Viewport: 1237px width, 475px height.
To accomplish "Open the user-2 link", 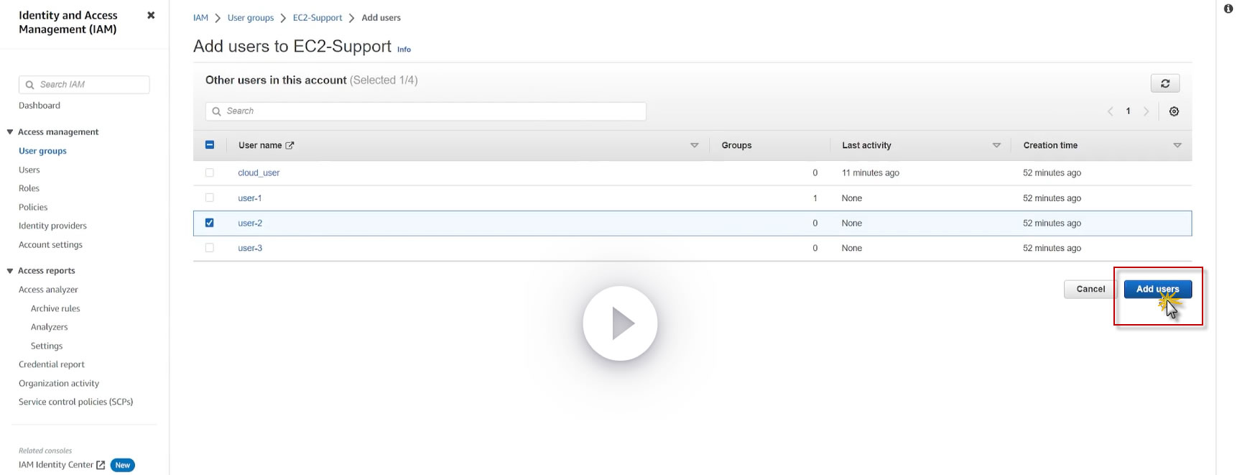I will tap(250, 223).
